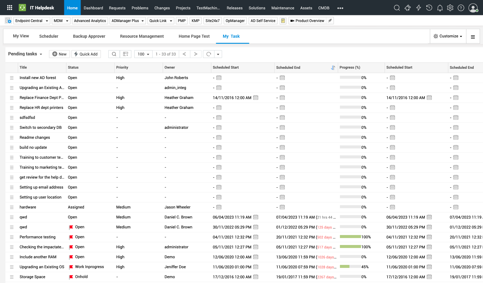
Task: Toggle sort on Scheduled End column
Action: 333,68
